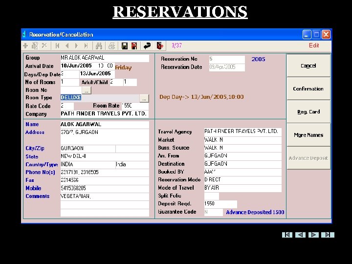Click the Advance Deposit button
The height and width of the screenshot is (264, 352).
[x=308, y=158]
